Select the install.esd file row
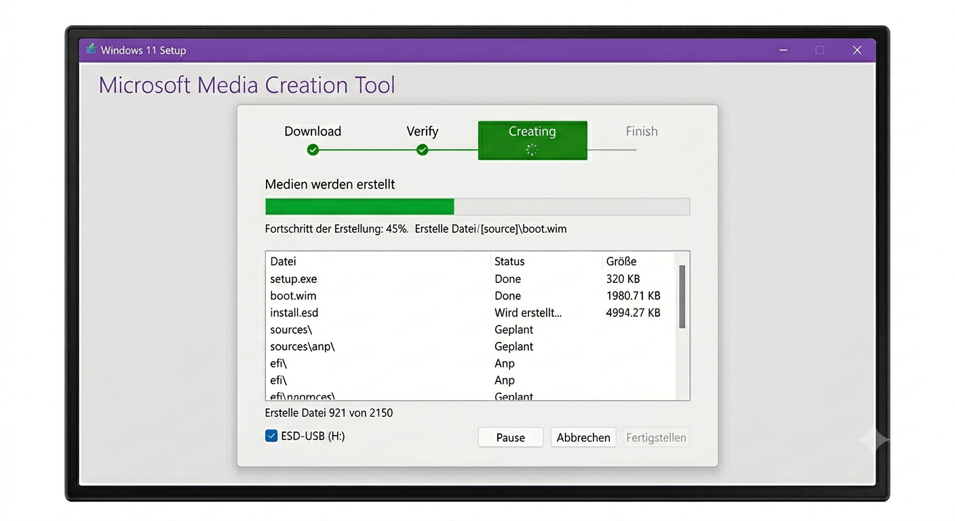This screenshot has width=955, height=521. point(471,313)
